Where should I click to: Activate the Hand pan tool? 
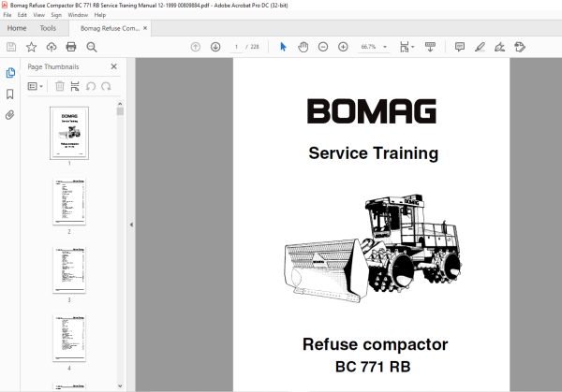(303, 47)
